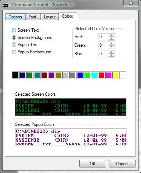The width and height of the screenshot is (141, 173).
Task: Decrease the Green value with down arrow
Action: tap(111, 47)
